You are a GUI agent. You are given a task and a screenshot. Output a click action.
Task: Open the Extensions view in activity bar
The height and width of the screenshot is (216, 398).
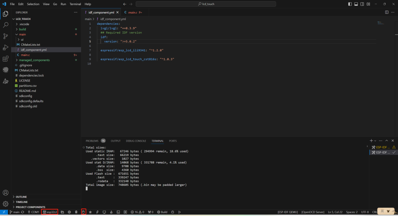point(6,58)
